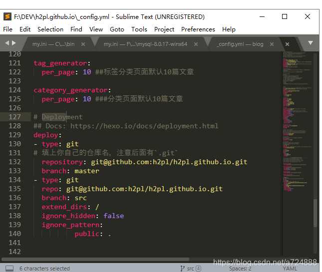
Task: Close the first my.ini bin tab
Action: click(83, 44)
